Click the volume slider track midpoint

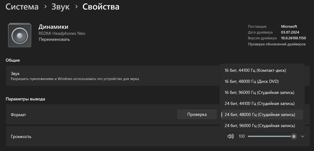click(x=271, y=136)
